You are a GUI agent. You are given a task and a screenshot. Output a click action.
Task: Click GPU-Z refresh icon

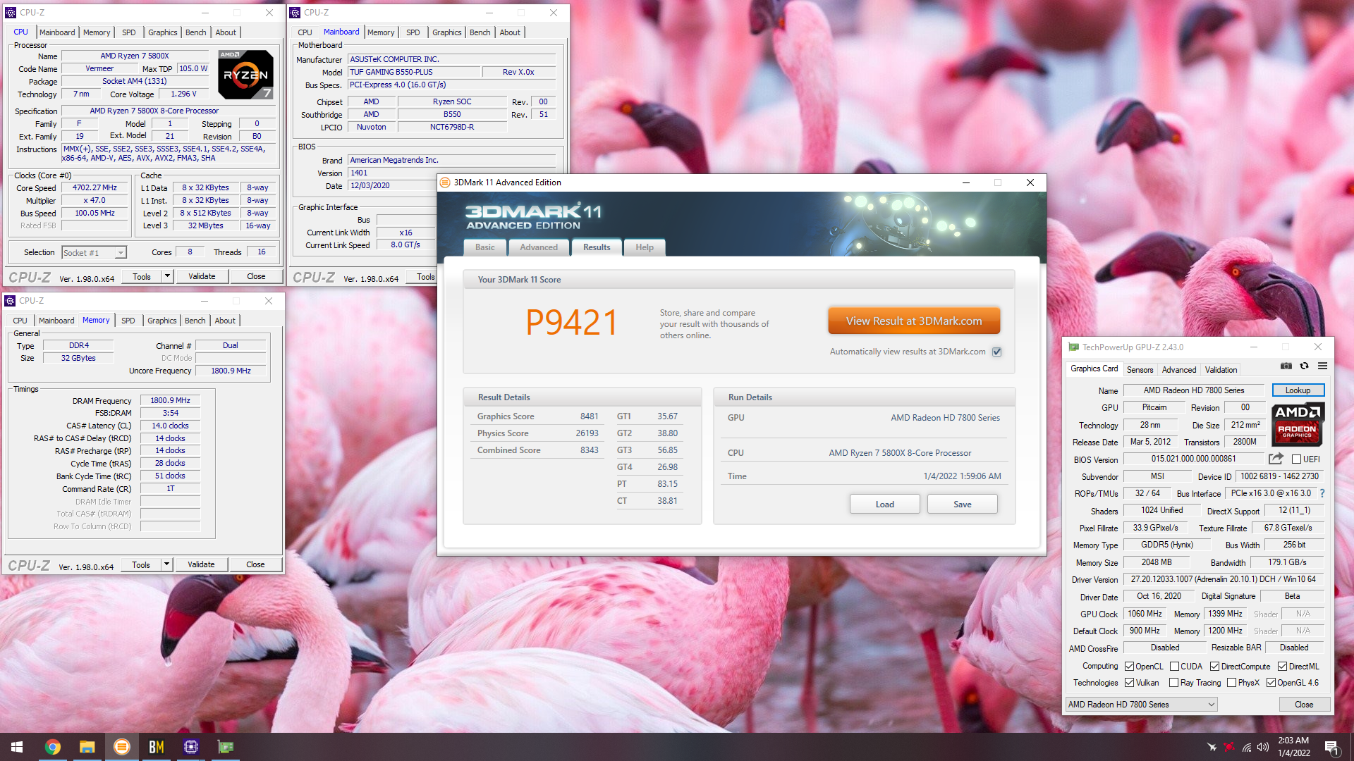pos(1304,366)
